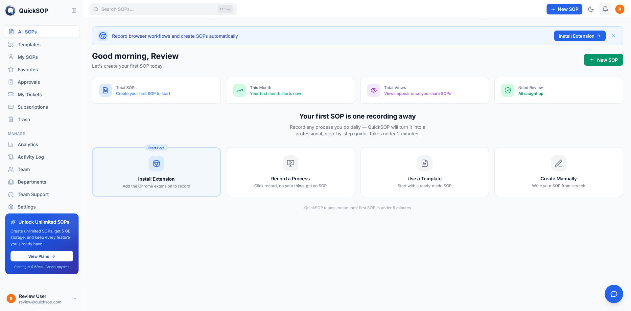Viewport: 631px width, 311px height.
Task: Click 'Views appear once you share SOPs'
Action: 417,94
